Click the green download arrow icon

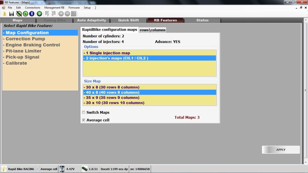pyautogui.click(x=39, y=14)
